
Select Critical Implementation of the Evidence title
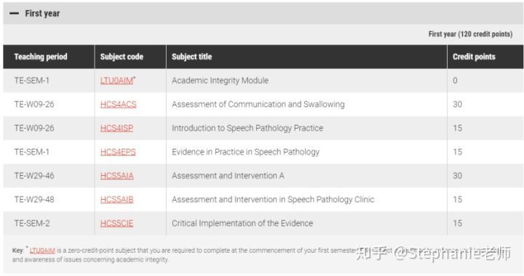pyautogui.click(x=242, y=223)
